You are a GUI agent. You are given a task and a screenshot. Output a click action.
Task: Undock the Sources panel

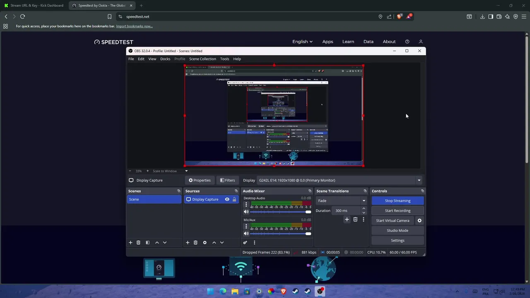click(236, 191)
